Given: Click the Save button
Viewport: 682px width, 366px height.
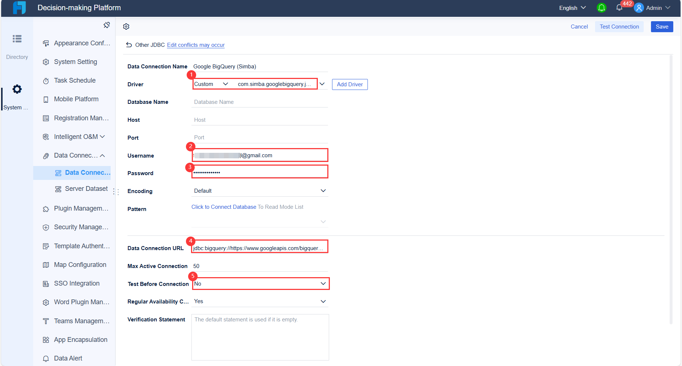Looking at the screenshot, I should point(662,27).
